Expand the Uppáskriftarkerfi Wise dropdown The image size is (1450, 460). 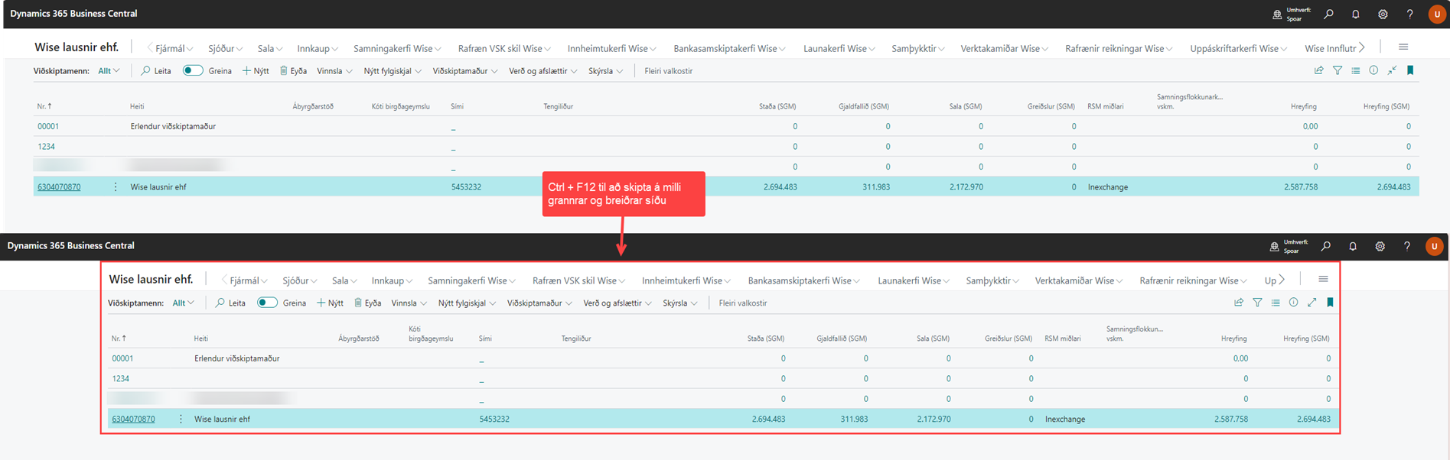[x=1238, y=48]
